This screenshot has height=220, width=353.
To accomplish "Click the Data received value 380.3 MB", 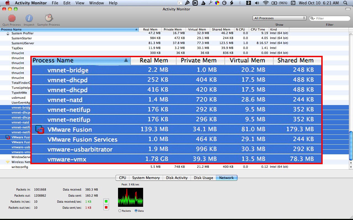I will [x=91, y=189].
